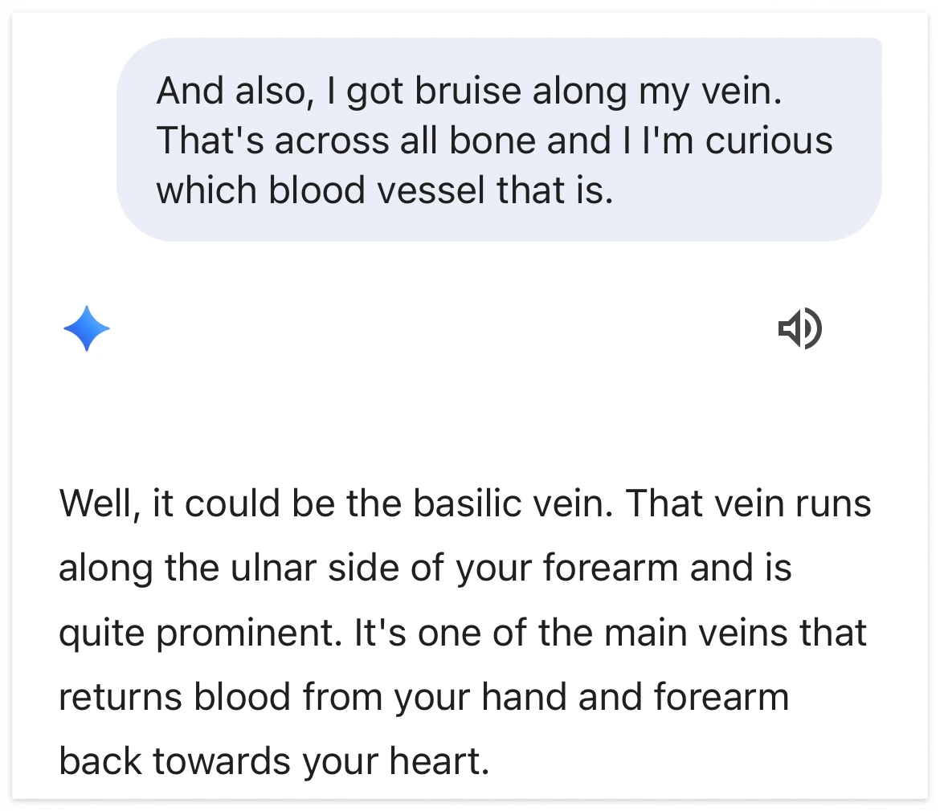Image resolution: width=940 pixels, height=811 pixels.
Task: Click "That vein runs" in the response
Action: coord(749,504)
